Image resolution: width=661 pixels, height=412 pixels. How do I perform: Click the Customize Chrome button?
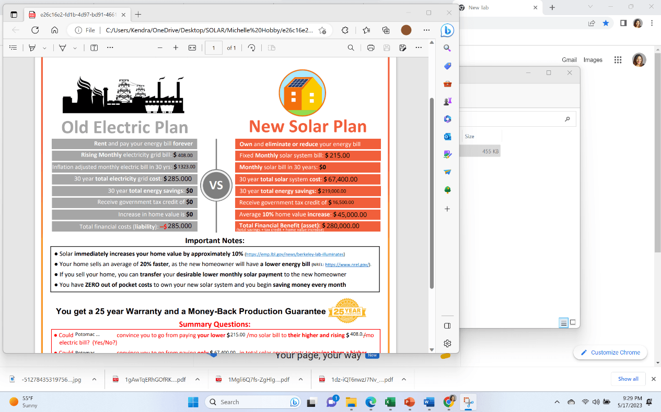coord(610,353)
